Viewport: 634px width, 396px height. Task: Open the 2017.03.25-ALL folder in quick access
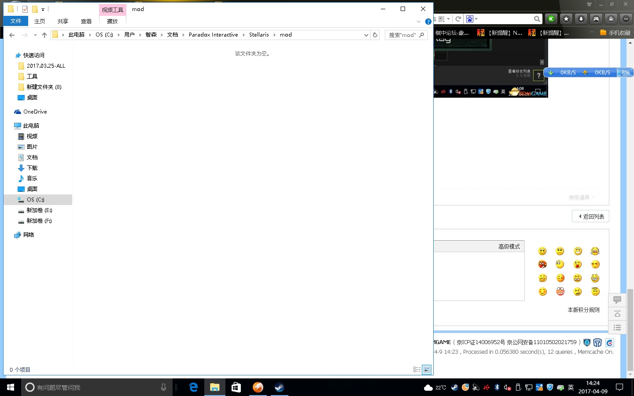click(46, 66)
